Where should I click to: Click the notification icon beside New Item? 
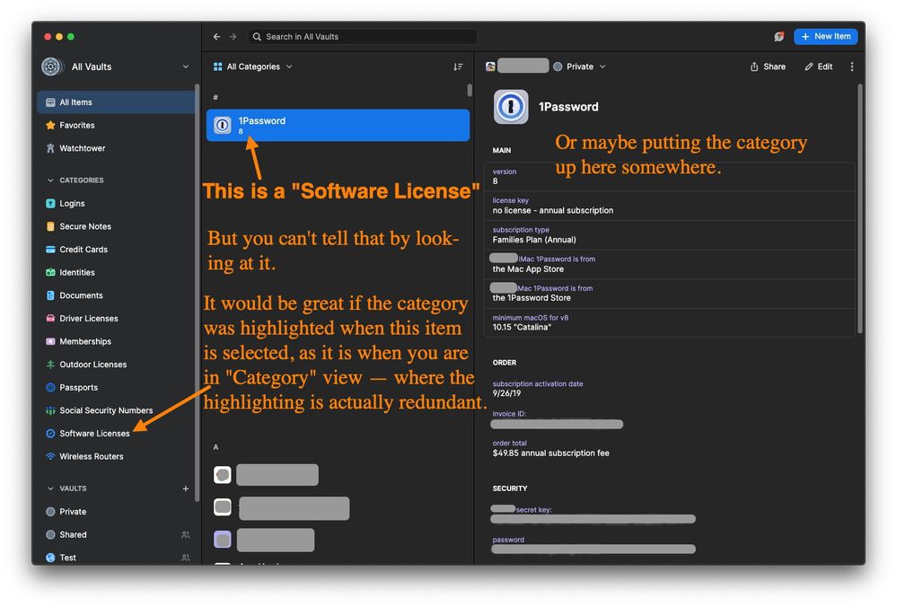(x=779, y=37)
